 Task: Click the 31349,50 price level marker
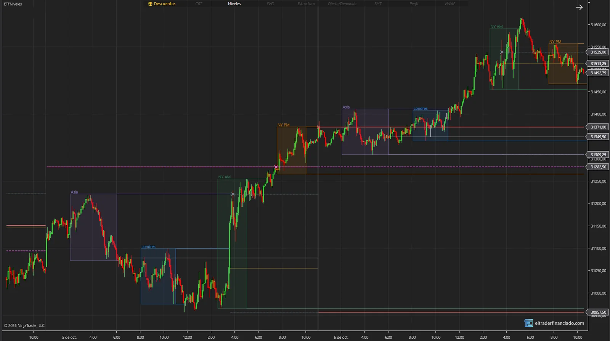[x=597, y=137]
